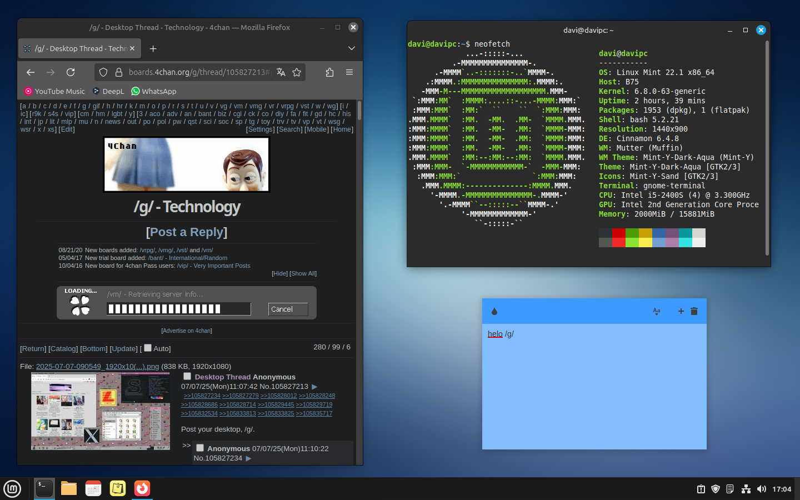Open Firefox hamburger application menu

coord(349,72)
